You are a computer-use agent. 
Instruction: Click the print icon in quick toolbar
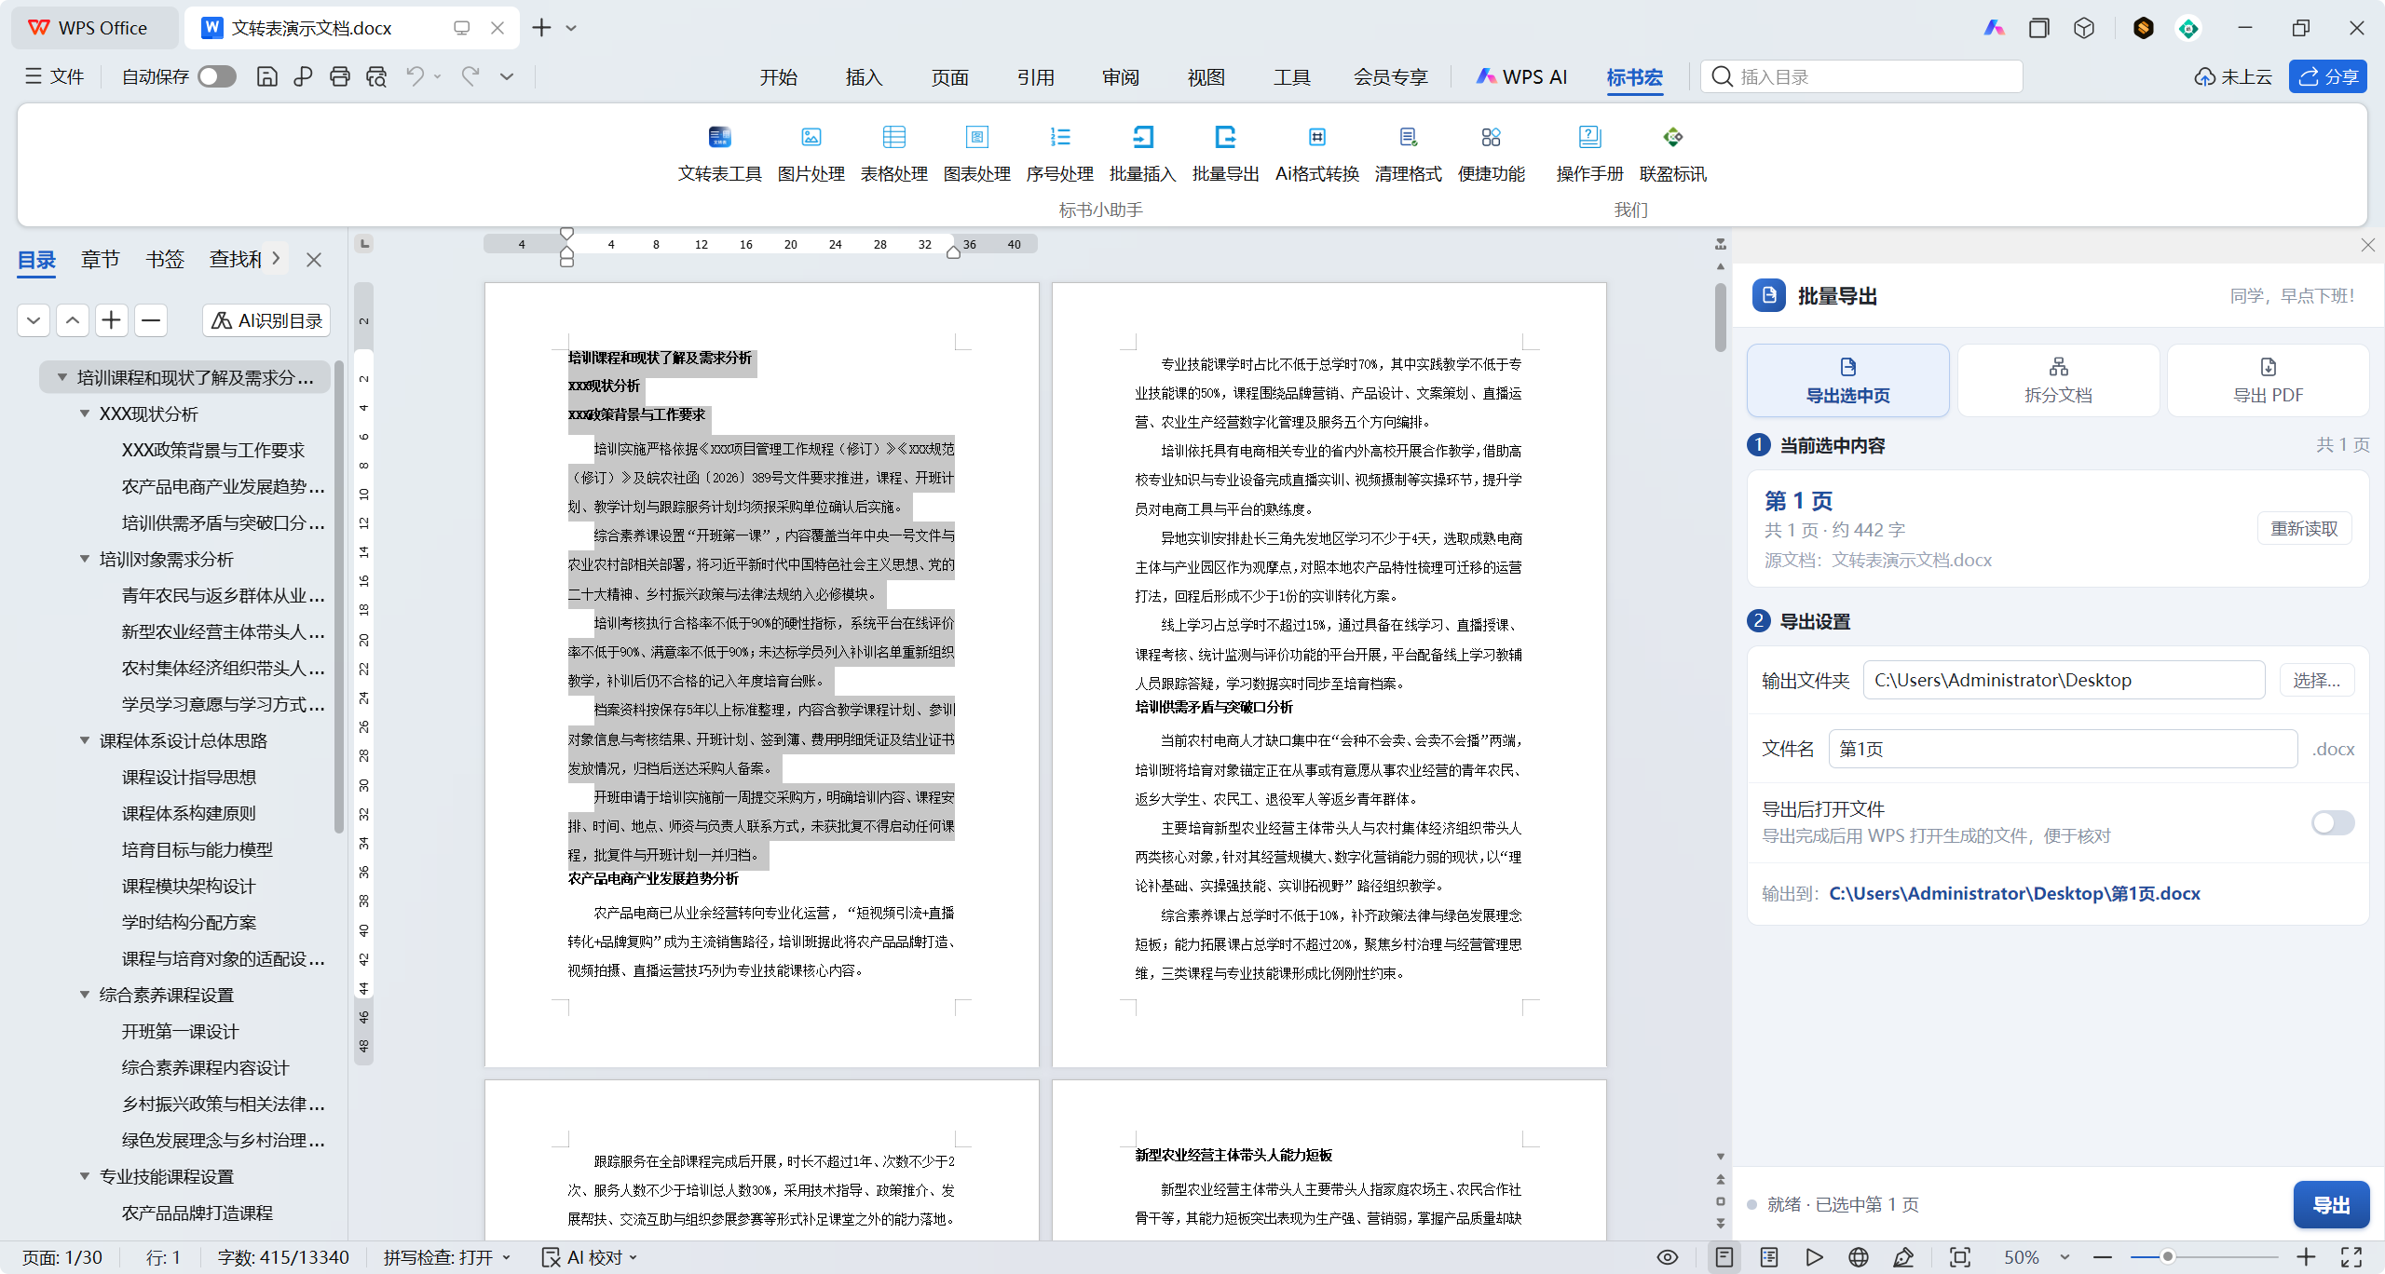pyautogui.click(x=339, y=76)
